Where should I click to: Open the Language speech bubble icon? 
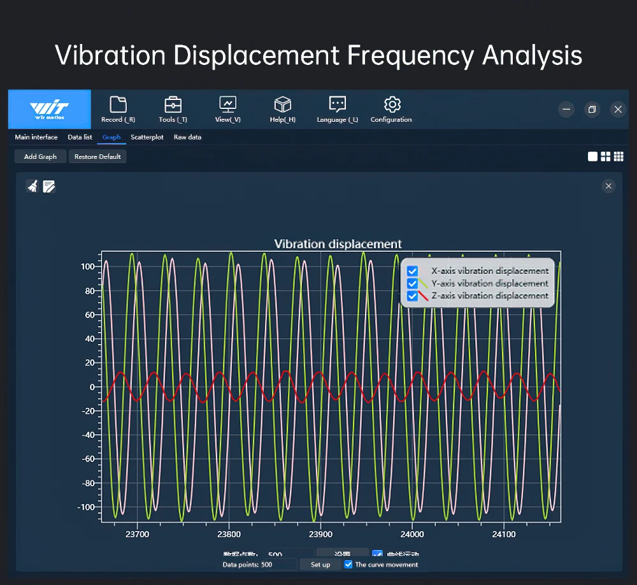(337, 105)
